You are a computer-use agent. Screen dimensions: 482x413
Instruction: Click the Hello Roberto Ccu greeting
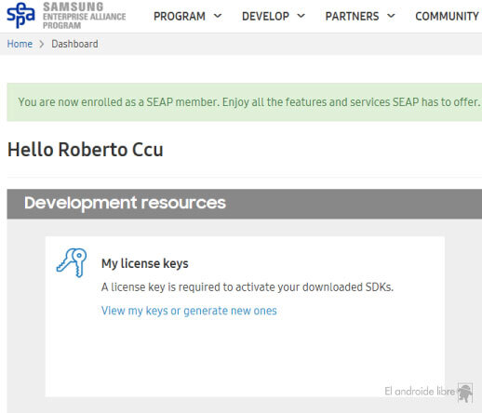85,150
